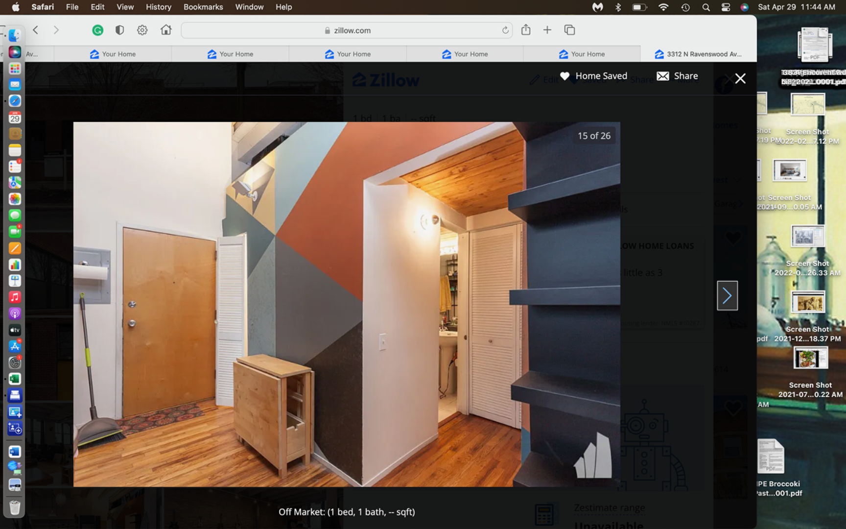Advance to the next listing photo
The width and height of the screenshot is (846, 529).
point(727,295)
